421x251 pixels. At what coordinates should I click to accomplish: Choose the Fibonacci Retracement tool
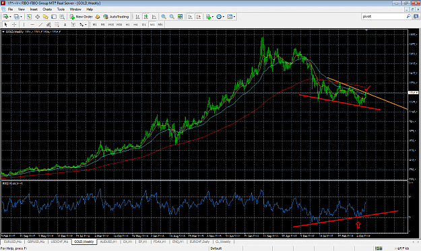click(57, 25)
